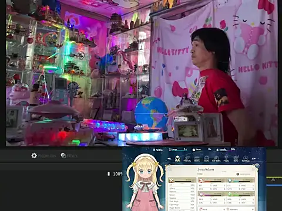282x211 pixels.
Task: Click the crossed swords combat stats icon
Action: pos(172,181)
